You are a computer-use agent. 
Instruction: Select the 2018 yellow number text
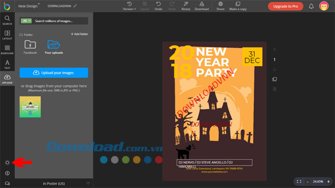tap(181, 61)
